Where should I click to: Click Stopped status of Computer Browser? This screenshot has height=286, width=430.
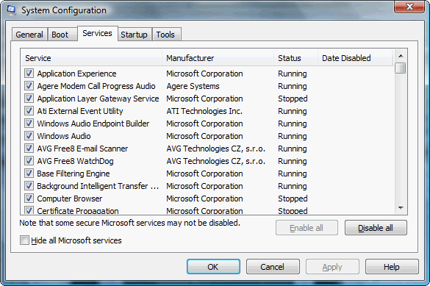(x=293, y=199)
